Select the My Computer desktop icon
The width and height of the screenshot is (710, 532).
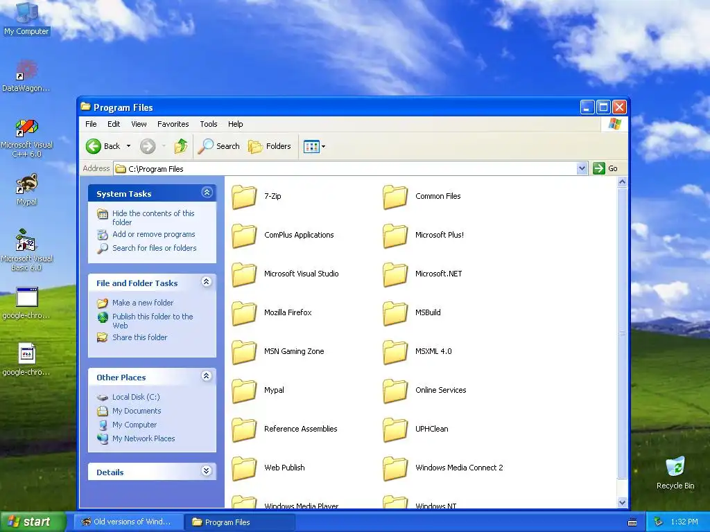pos(26,18)
